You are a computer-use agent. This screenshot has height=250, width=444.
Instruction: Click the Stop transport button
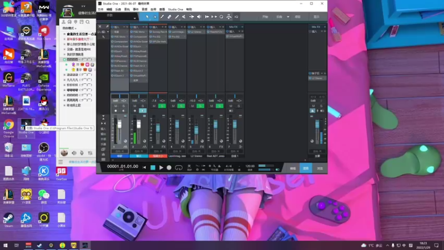coord(153,168)
